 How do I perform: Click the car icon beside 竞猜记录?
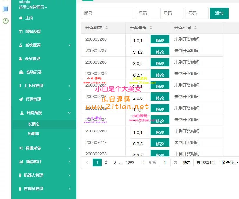pos(21,72)
